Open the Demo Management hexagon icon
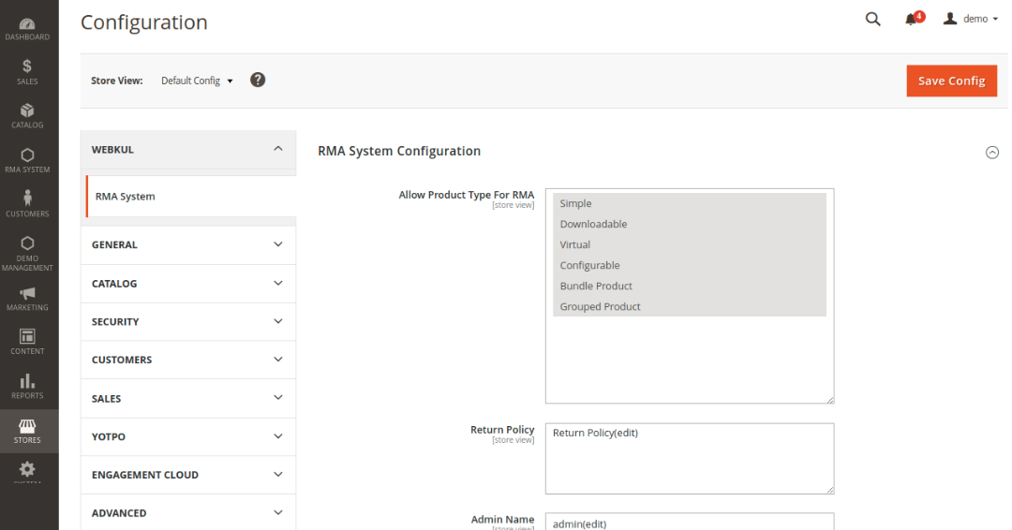The height and width of the screenshot is (530, 1012). pyautogui.click(x=27, y=243)
